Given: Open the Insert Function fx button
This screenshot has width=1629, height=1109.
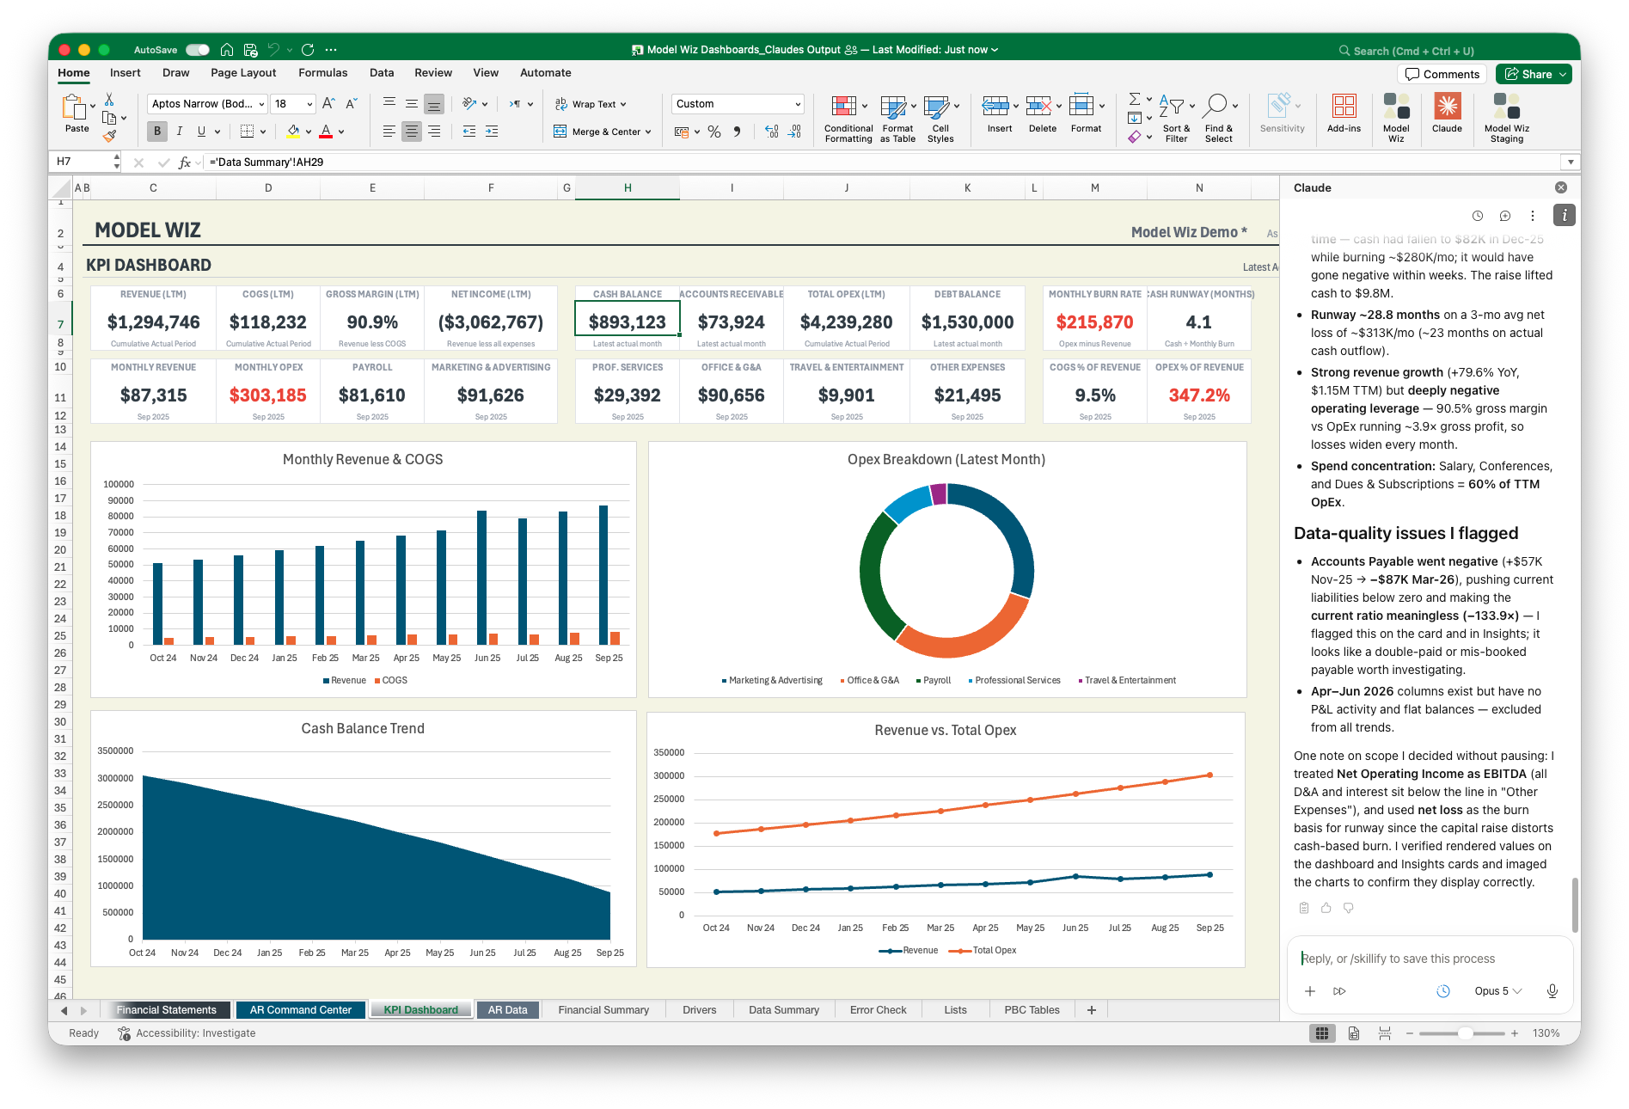Looking at the screenshot, I should click(184, 162).
